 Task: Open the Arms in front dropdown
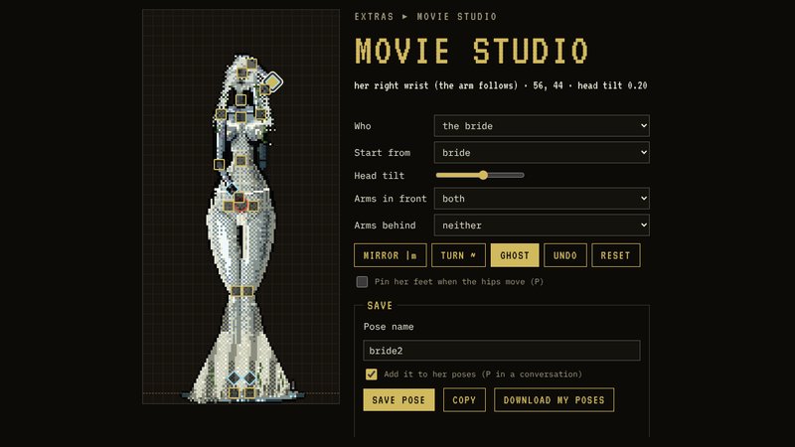click(542, 199)
